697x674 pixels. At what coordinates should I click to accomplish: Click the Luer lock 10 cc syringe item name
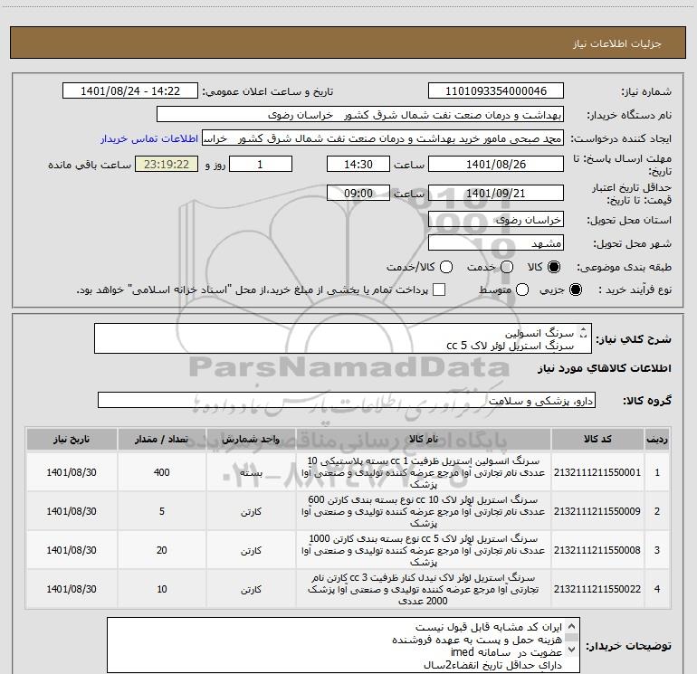(x=424, y=511)
